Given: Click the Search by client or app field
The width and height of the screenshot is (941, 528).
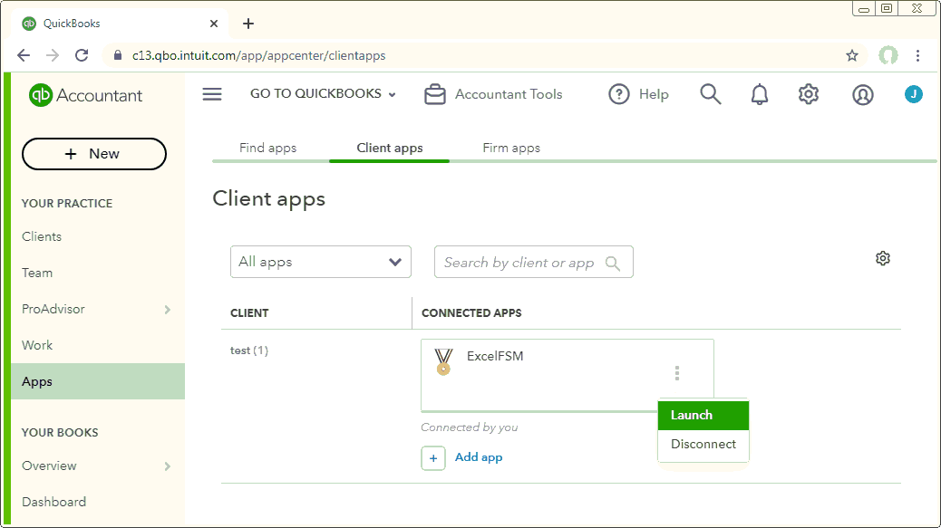Looking at the screenshot, I should (534, 262).
